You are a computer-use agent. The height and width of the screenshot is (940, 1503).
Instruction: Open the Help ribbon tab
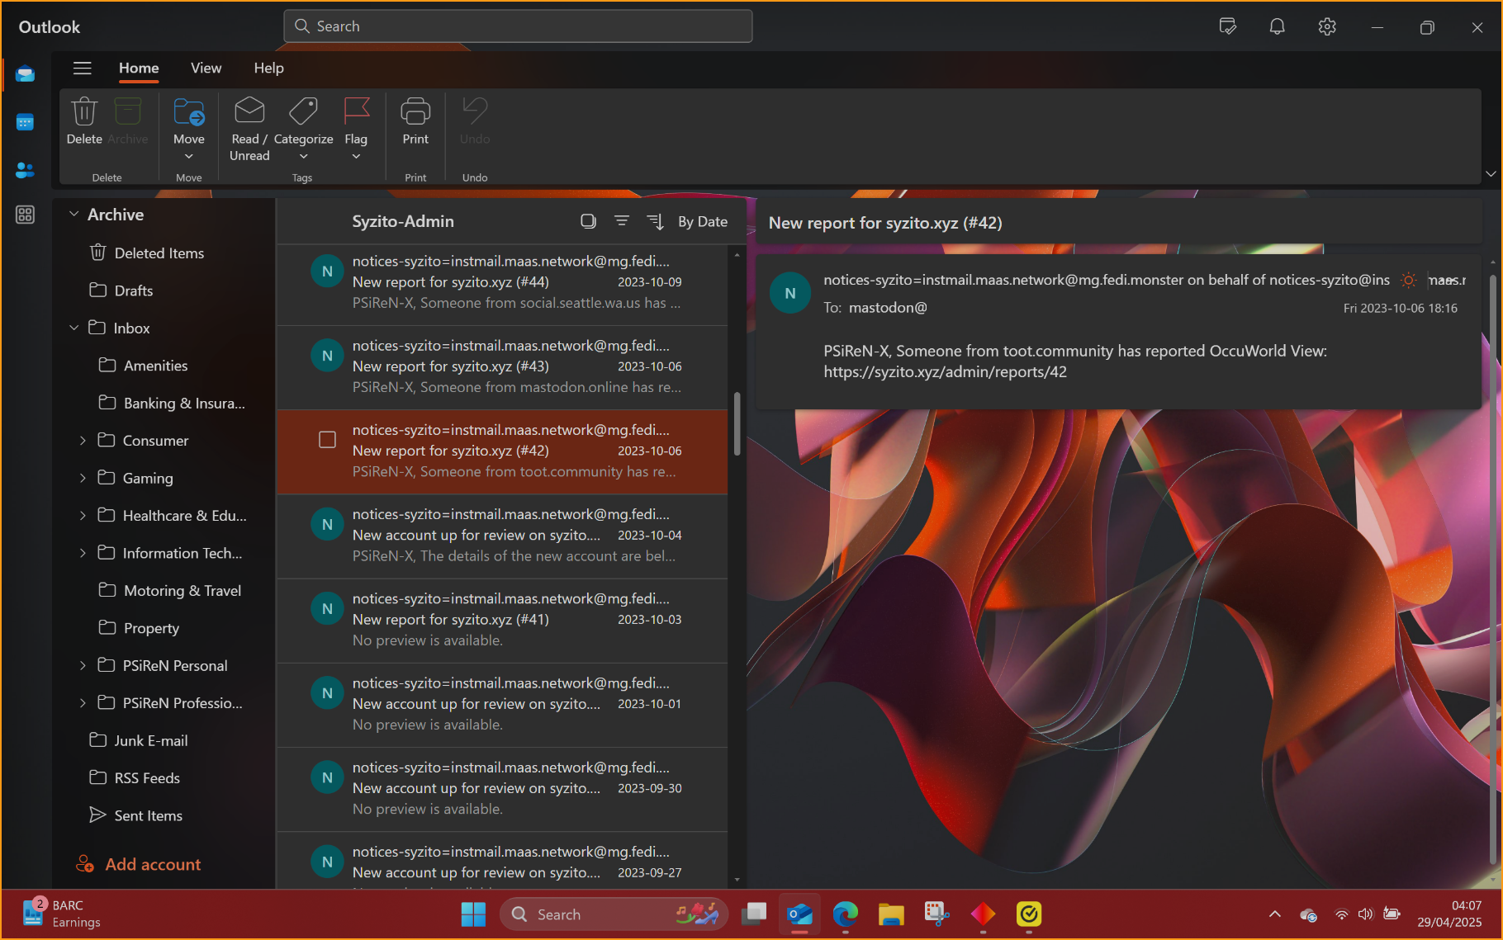pyautogui.click(x=269, y=68)
